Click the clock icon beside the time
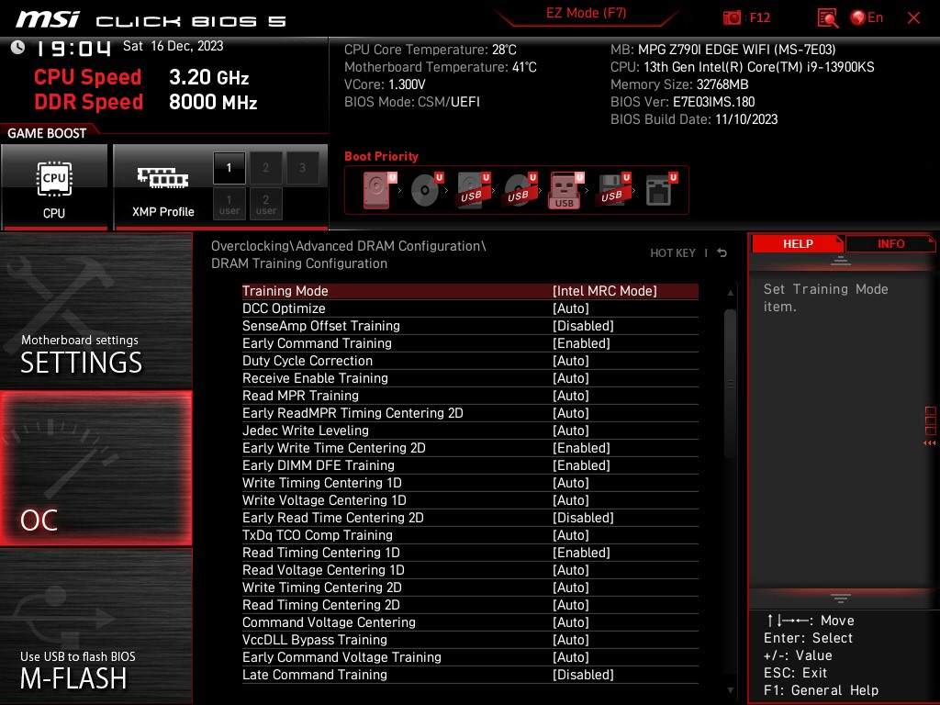 pyautogui.click(x=18, y=48)
